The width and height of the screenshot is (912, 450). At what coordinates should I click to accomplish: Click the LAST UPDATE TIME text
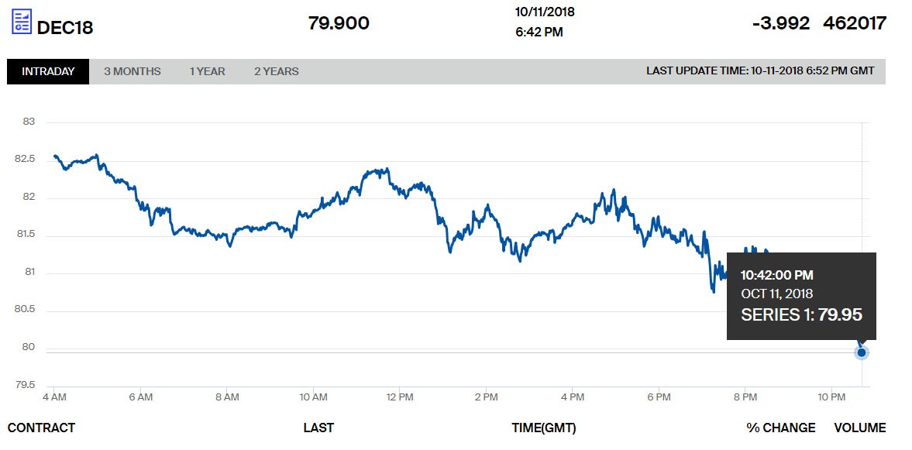coord(760,71)
